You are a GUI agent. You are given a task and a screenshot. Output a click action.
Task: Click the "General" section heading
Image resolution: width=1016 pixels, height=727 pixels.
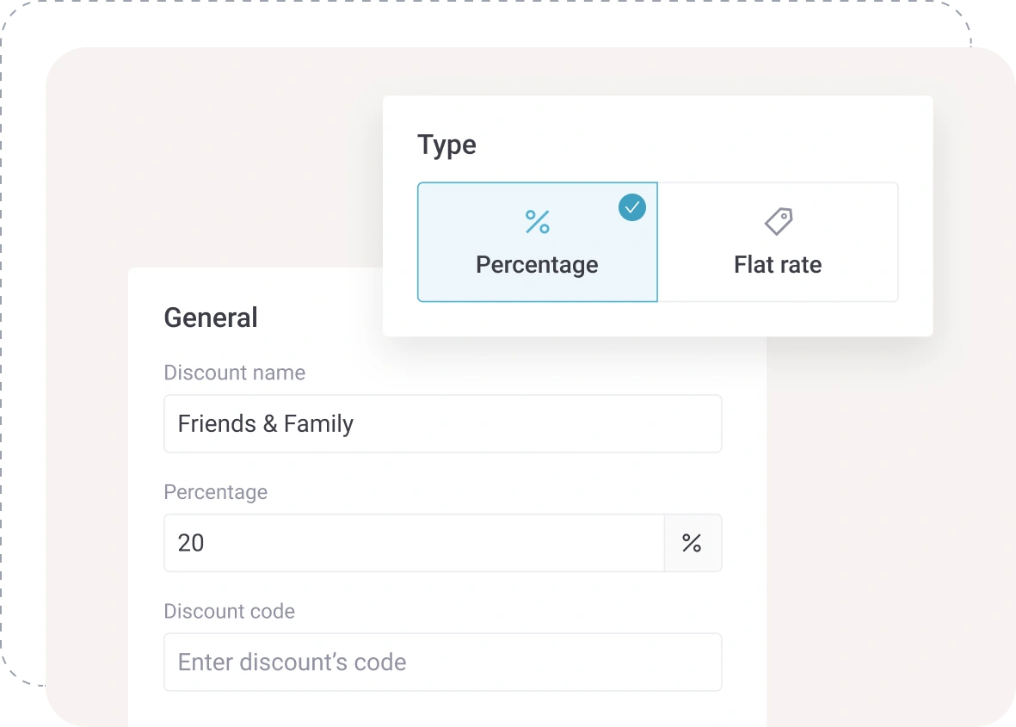click(211, 317)
